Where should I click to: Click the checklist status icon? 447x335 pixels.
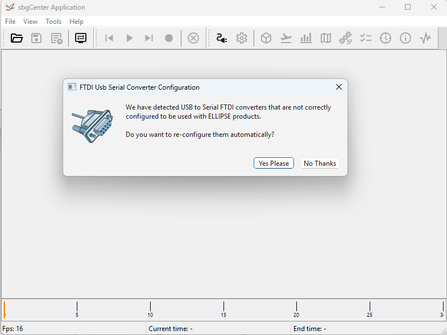pos(365,38)
